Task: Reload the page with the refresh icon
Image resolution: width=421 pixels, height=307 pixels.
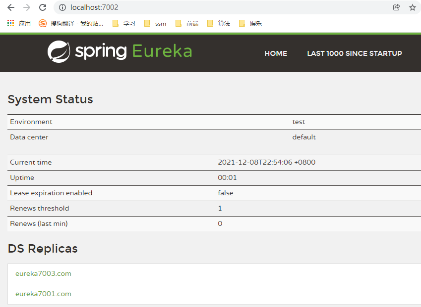Action: 42,7
